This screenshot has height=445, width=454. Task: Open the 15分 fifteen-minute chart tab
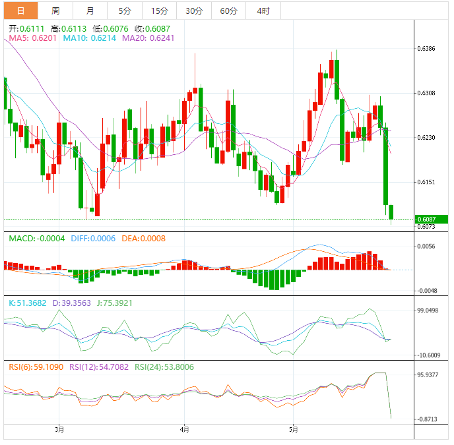pos(159,11)
